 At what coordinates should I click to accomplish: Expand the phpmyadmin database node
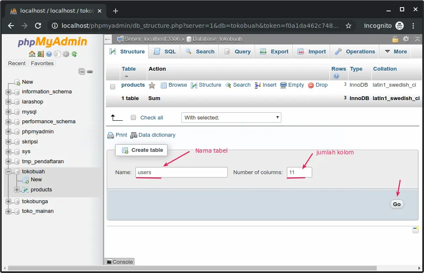click(8, 132)
